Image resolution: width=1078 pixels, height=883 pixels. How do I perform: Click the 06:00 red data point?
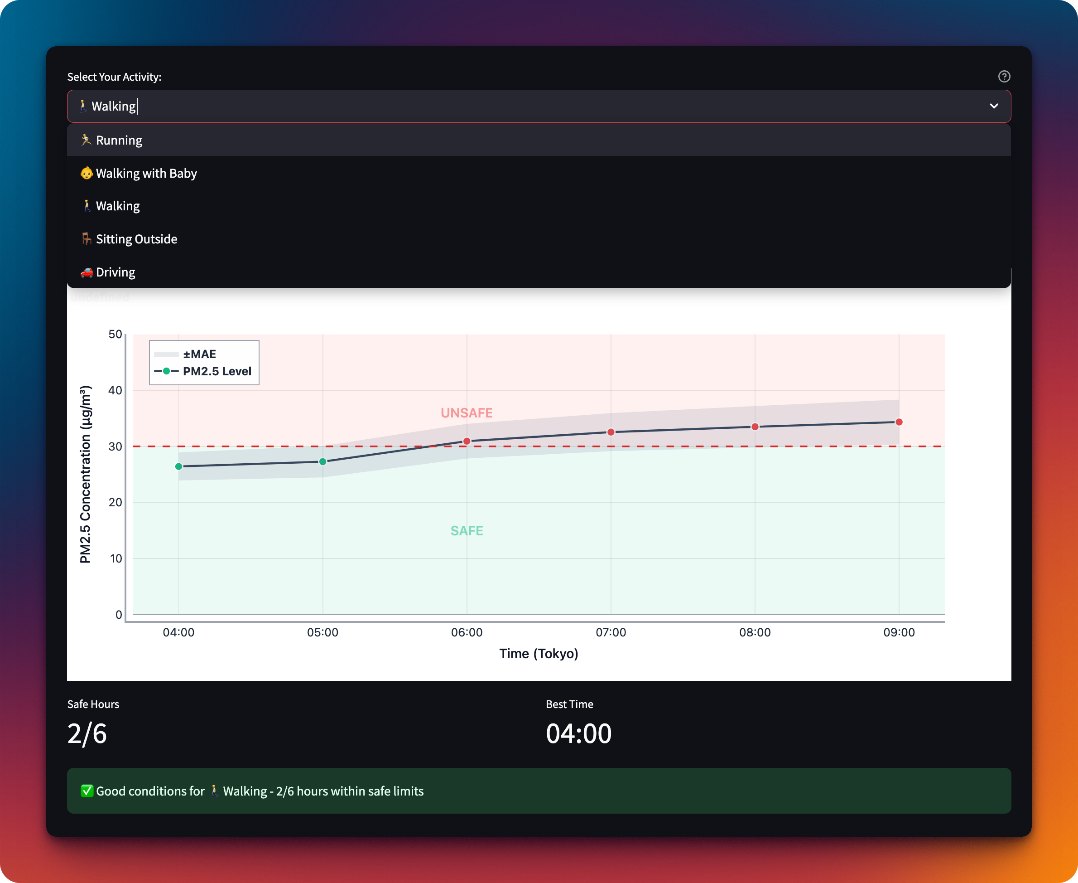(x=467, y=441)
